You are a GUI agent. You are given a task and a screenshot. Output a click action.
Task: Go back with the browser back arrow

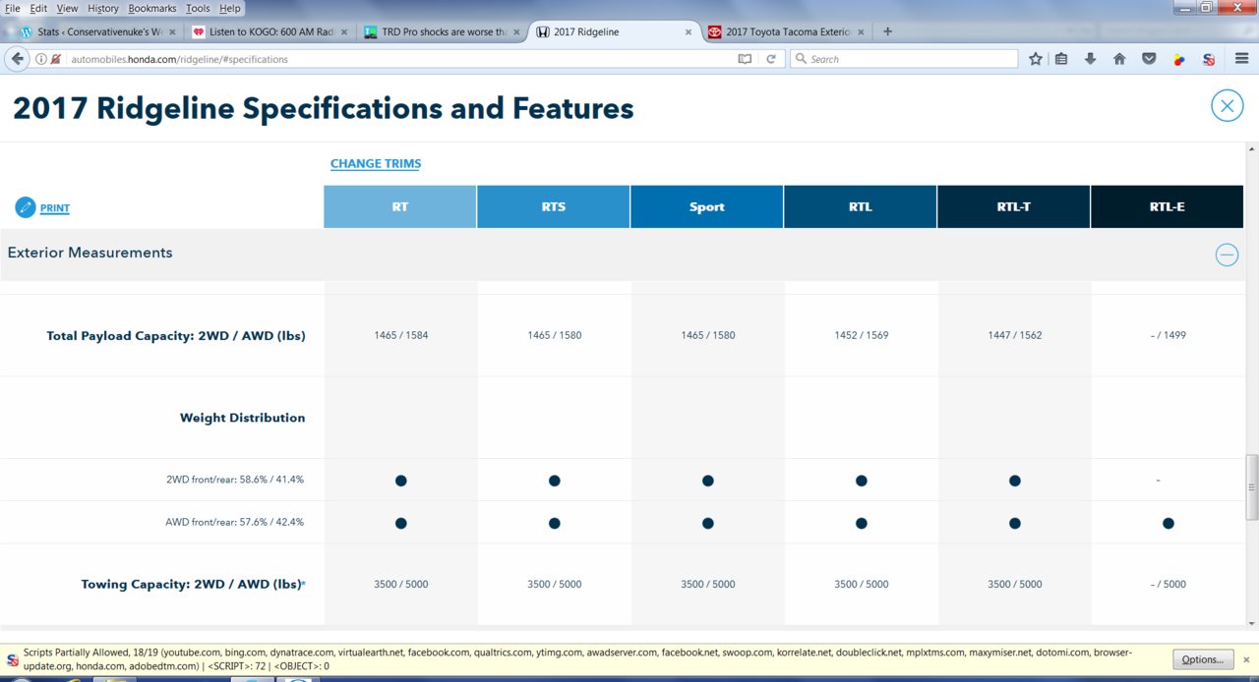click(17, 59)
